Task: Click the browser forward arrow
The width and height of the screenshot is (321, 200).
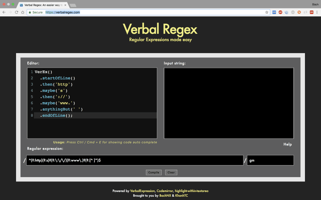Action: point(10,12)
